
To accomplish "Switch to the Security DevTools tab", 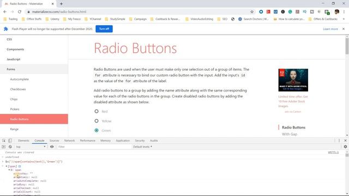I will click(140, 140).
